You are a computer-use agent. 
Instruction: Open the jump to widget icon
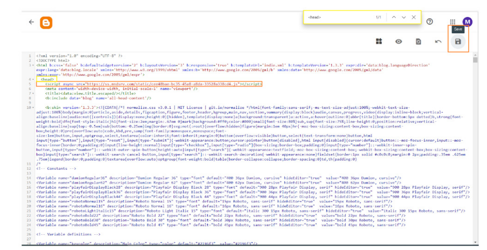(x=379, y=42)
